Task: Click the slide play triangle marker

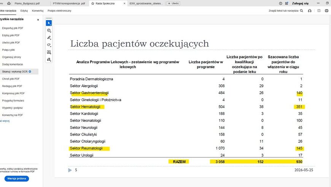Action: [70, 170]
